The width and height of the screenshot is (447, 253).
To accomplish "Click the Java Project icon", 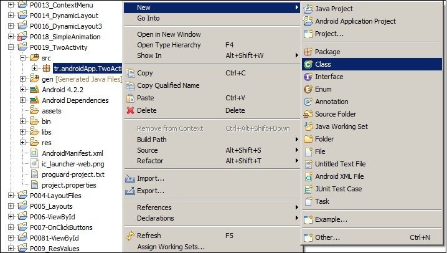I will [308, 9].
